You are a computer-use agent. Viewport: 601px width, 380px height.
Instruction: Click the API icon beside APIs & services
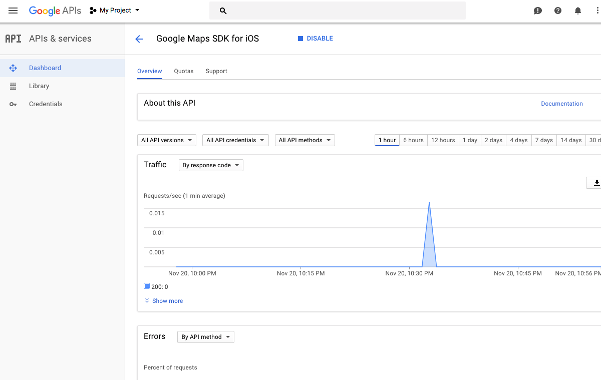(x=13, y=39)
